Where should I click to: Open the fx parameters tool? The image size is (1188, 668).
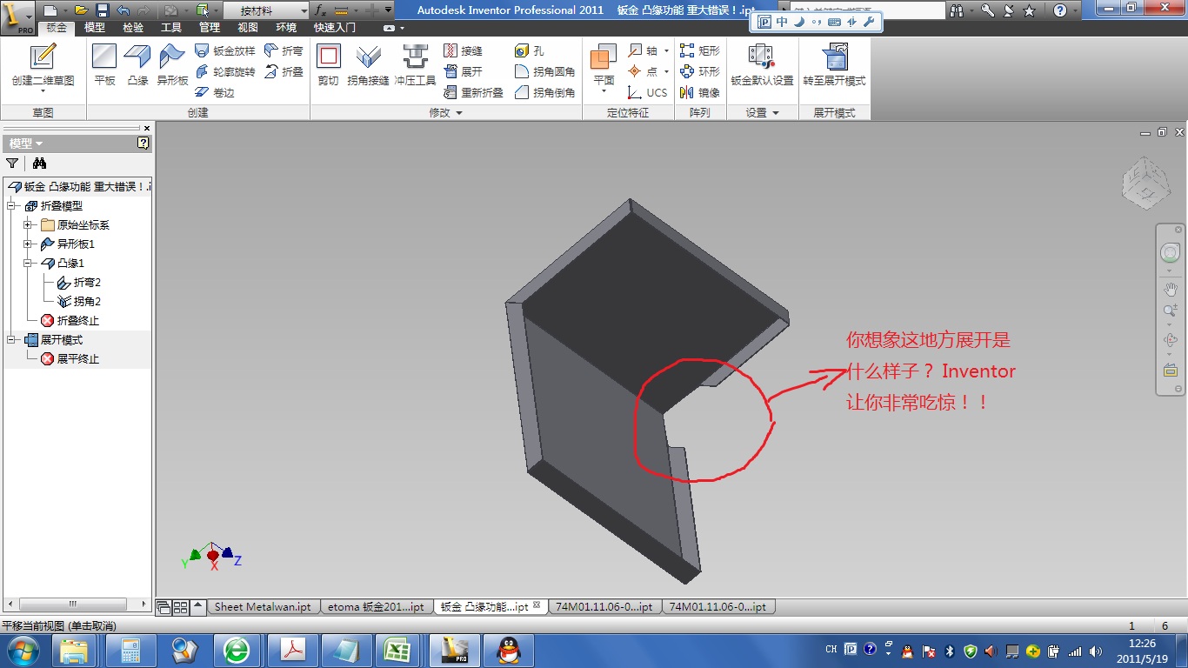pos(320,10)
